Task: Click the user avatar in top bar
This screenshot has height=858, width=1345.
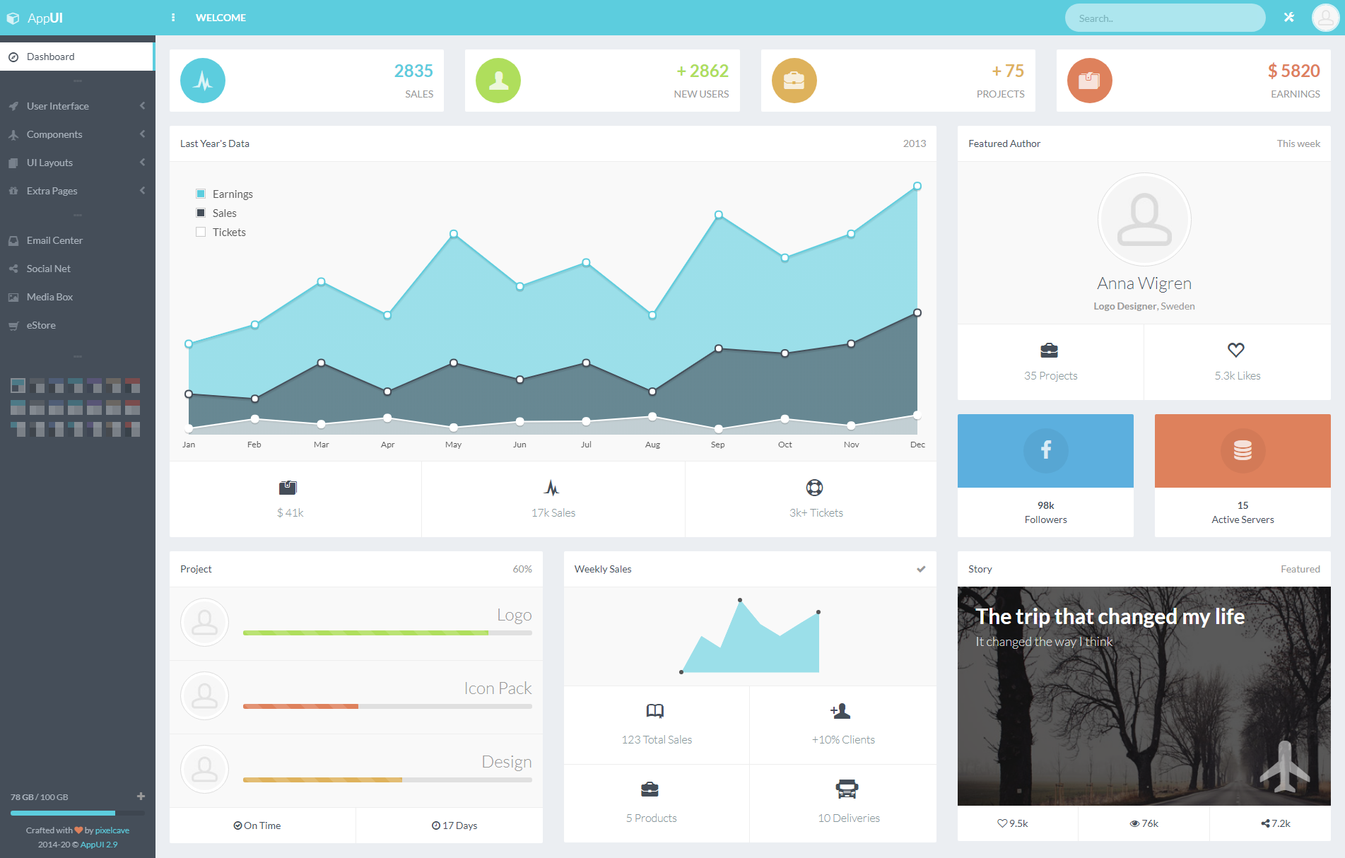Action: tap(1325, 18)
